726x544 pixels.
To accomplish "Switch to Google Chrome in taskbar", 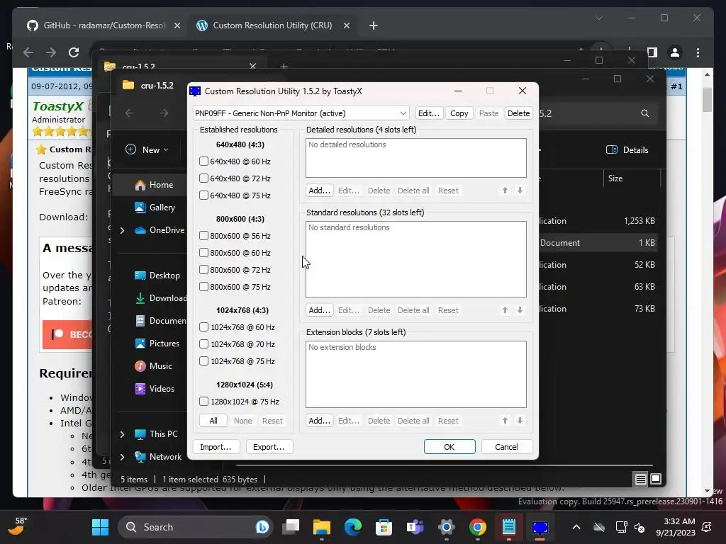I will point(477,527).
